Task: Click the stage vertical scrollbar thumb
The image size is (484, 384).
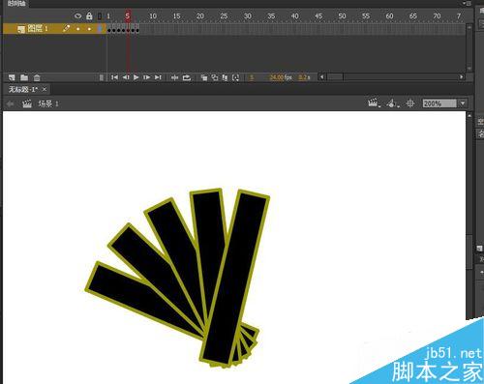Action: (x=469, y=251)
